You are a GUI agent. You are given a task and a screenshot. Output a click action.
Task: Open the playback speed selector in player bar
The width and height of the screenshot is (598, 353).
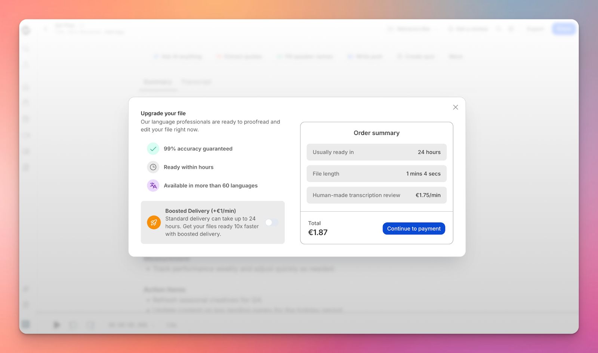171,325
